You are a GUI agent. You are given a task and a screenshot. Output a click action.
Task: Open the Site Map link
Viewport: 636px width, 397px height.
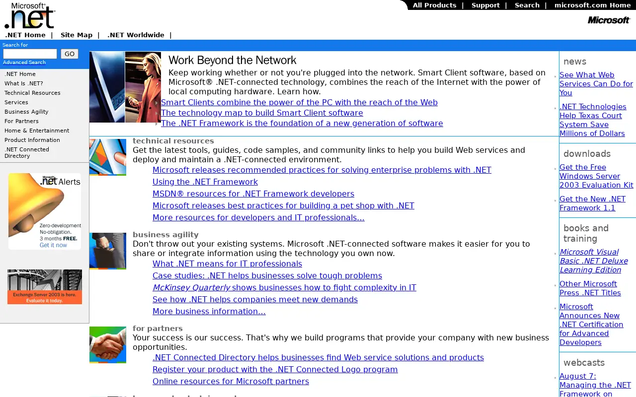[x=77, y=35]
